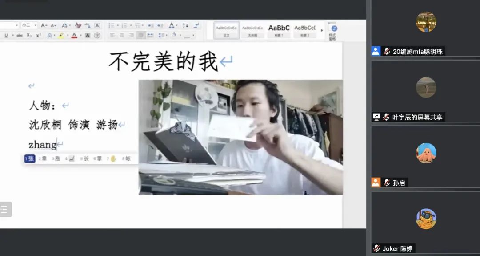Image resolution: width=480 pixels, height=256 pixels.
Task: Apply the Heading 1 style
Action: tap(279, 30)
